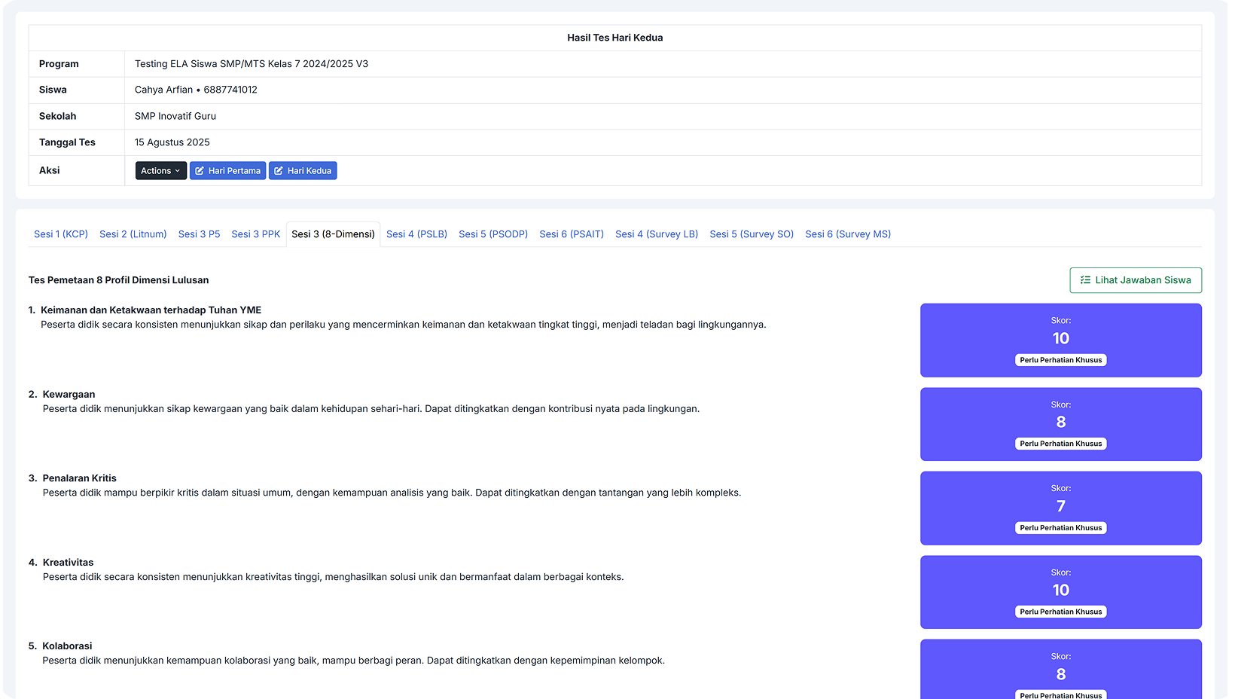Click the edit icon on Hari Kedua
This screenshot has width=1235, height=699.
(x=279, y=171)
